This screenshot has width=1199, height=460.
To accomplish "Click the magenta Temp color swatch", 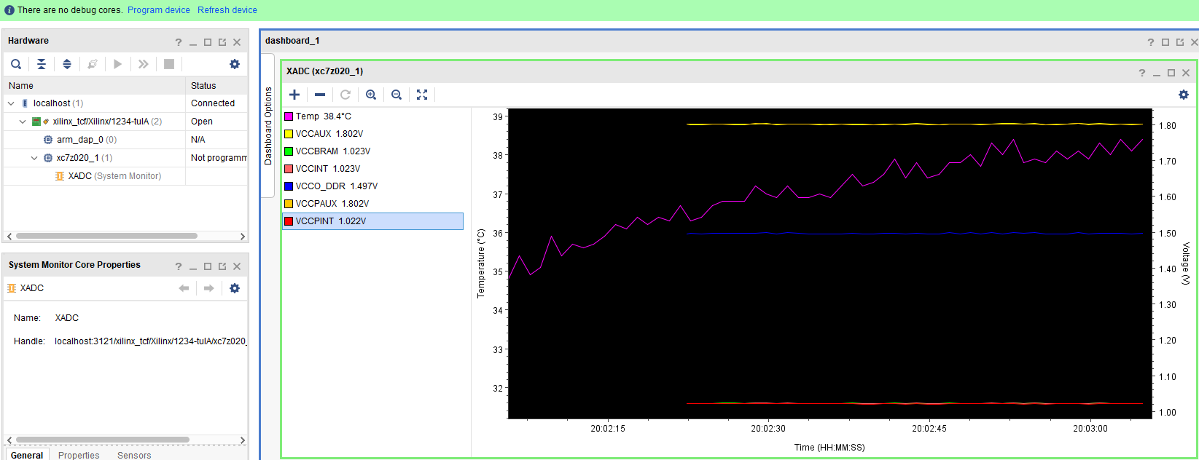I will tap(289, 116).
